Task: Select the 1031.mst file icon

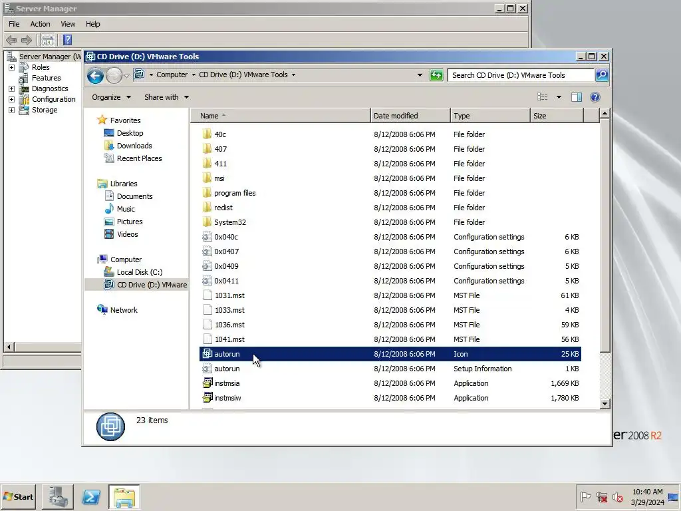Action: click(207, 295)
